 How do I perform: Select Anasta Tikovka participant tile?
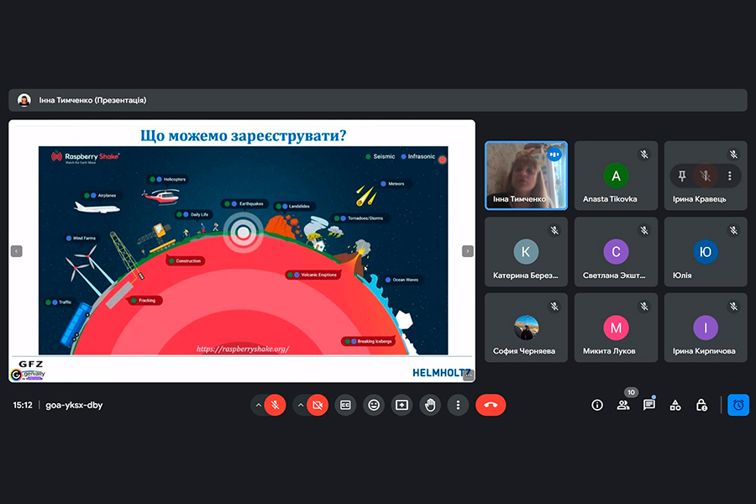[x=616, y=176]
